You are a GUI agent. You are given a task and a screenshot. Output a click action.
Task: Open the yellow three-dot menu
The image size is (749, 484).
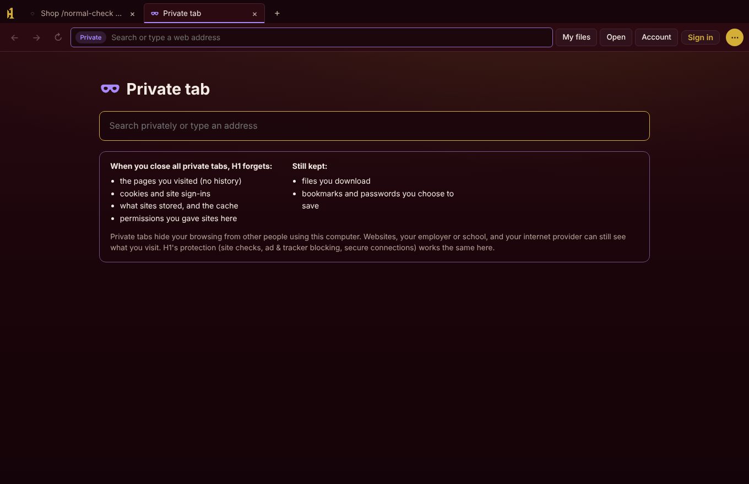(x=735, y=37)
